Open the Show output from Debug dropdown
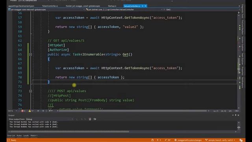The height and width of the screenshot is (142, 252). [50, 119]
